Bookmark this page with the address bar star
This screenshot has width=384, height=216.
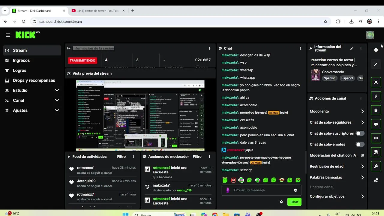tap(325, 22)
